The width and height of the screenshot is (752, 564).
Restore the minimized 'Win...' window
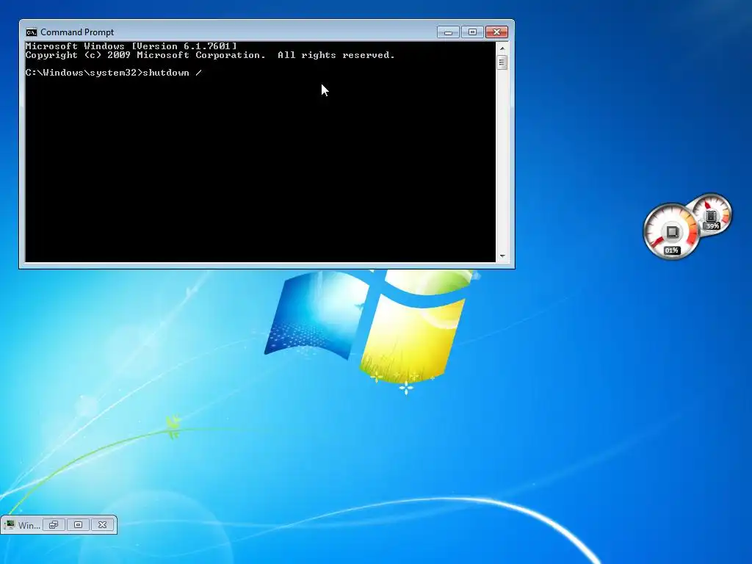[54, 525]
